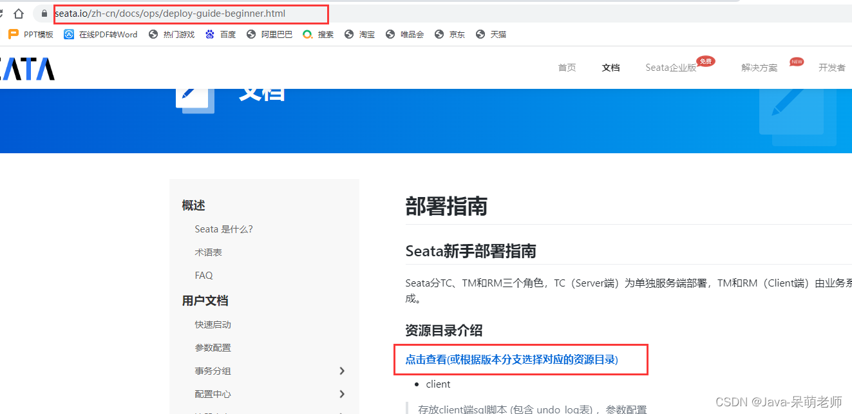Image resolution: width=852 pixels, height=414 pixels.
Task: Open FAQ sidebar page
Action: pyautogui.click(x=204, y=276)
